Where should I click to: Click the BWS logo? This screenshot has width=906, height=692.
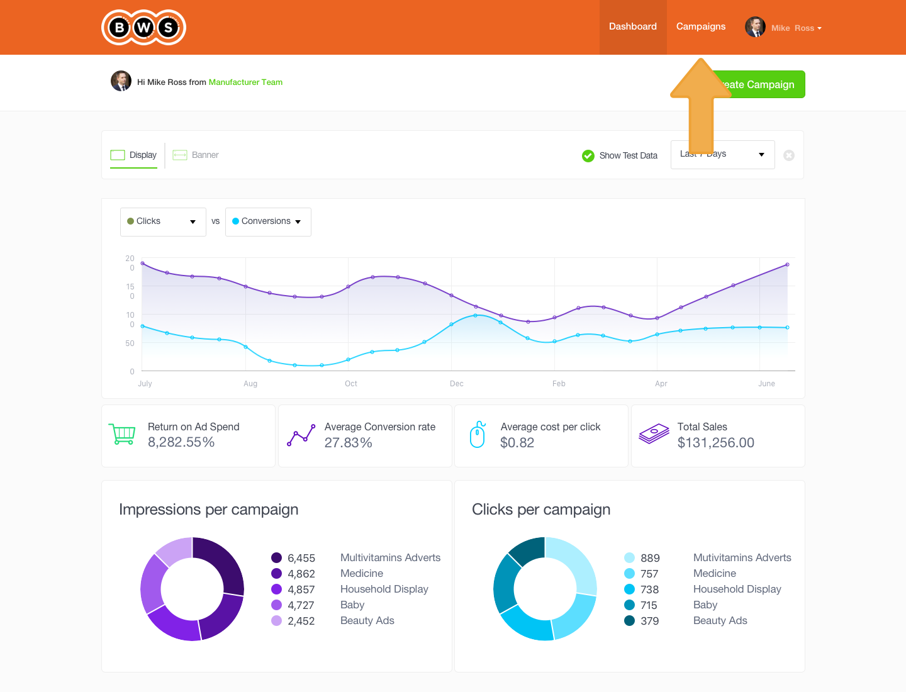pyautogui.click(x=143, y=28)
